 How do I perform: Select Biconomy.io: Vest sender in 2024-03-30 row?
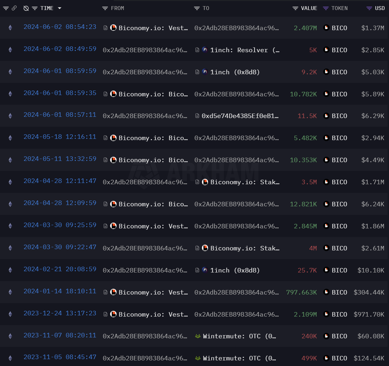point(153,226)
